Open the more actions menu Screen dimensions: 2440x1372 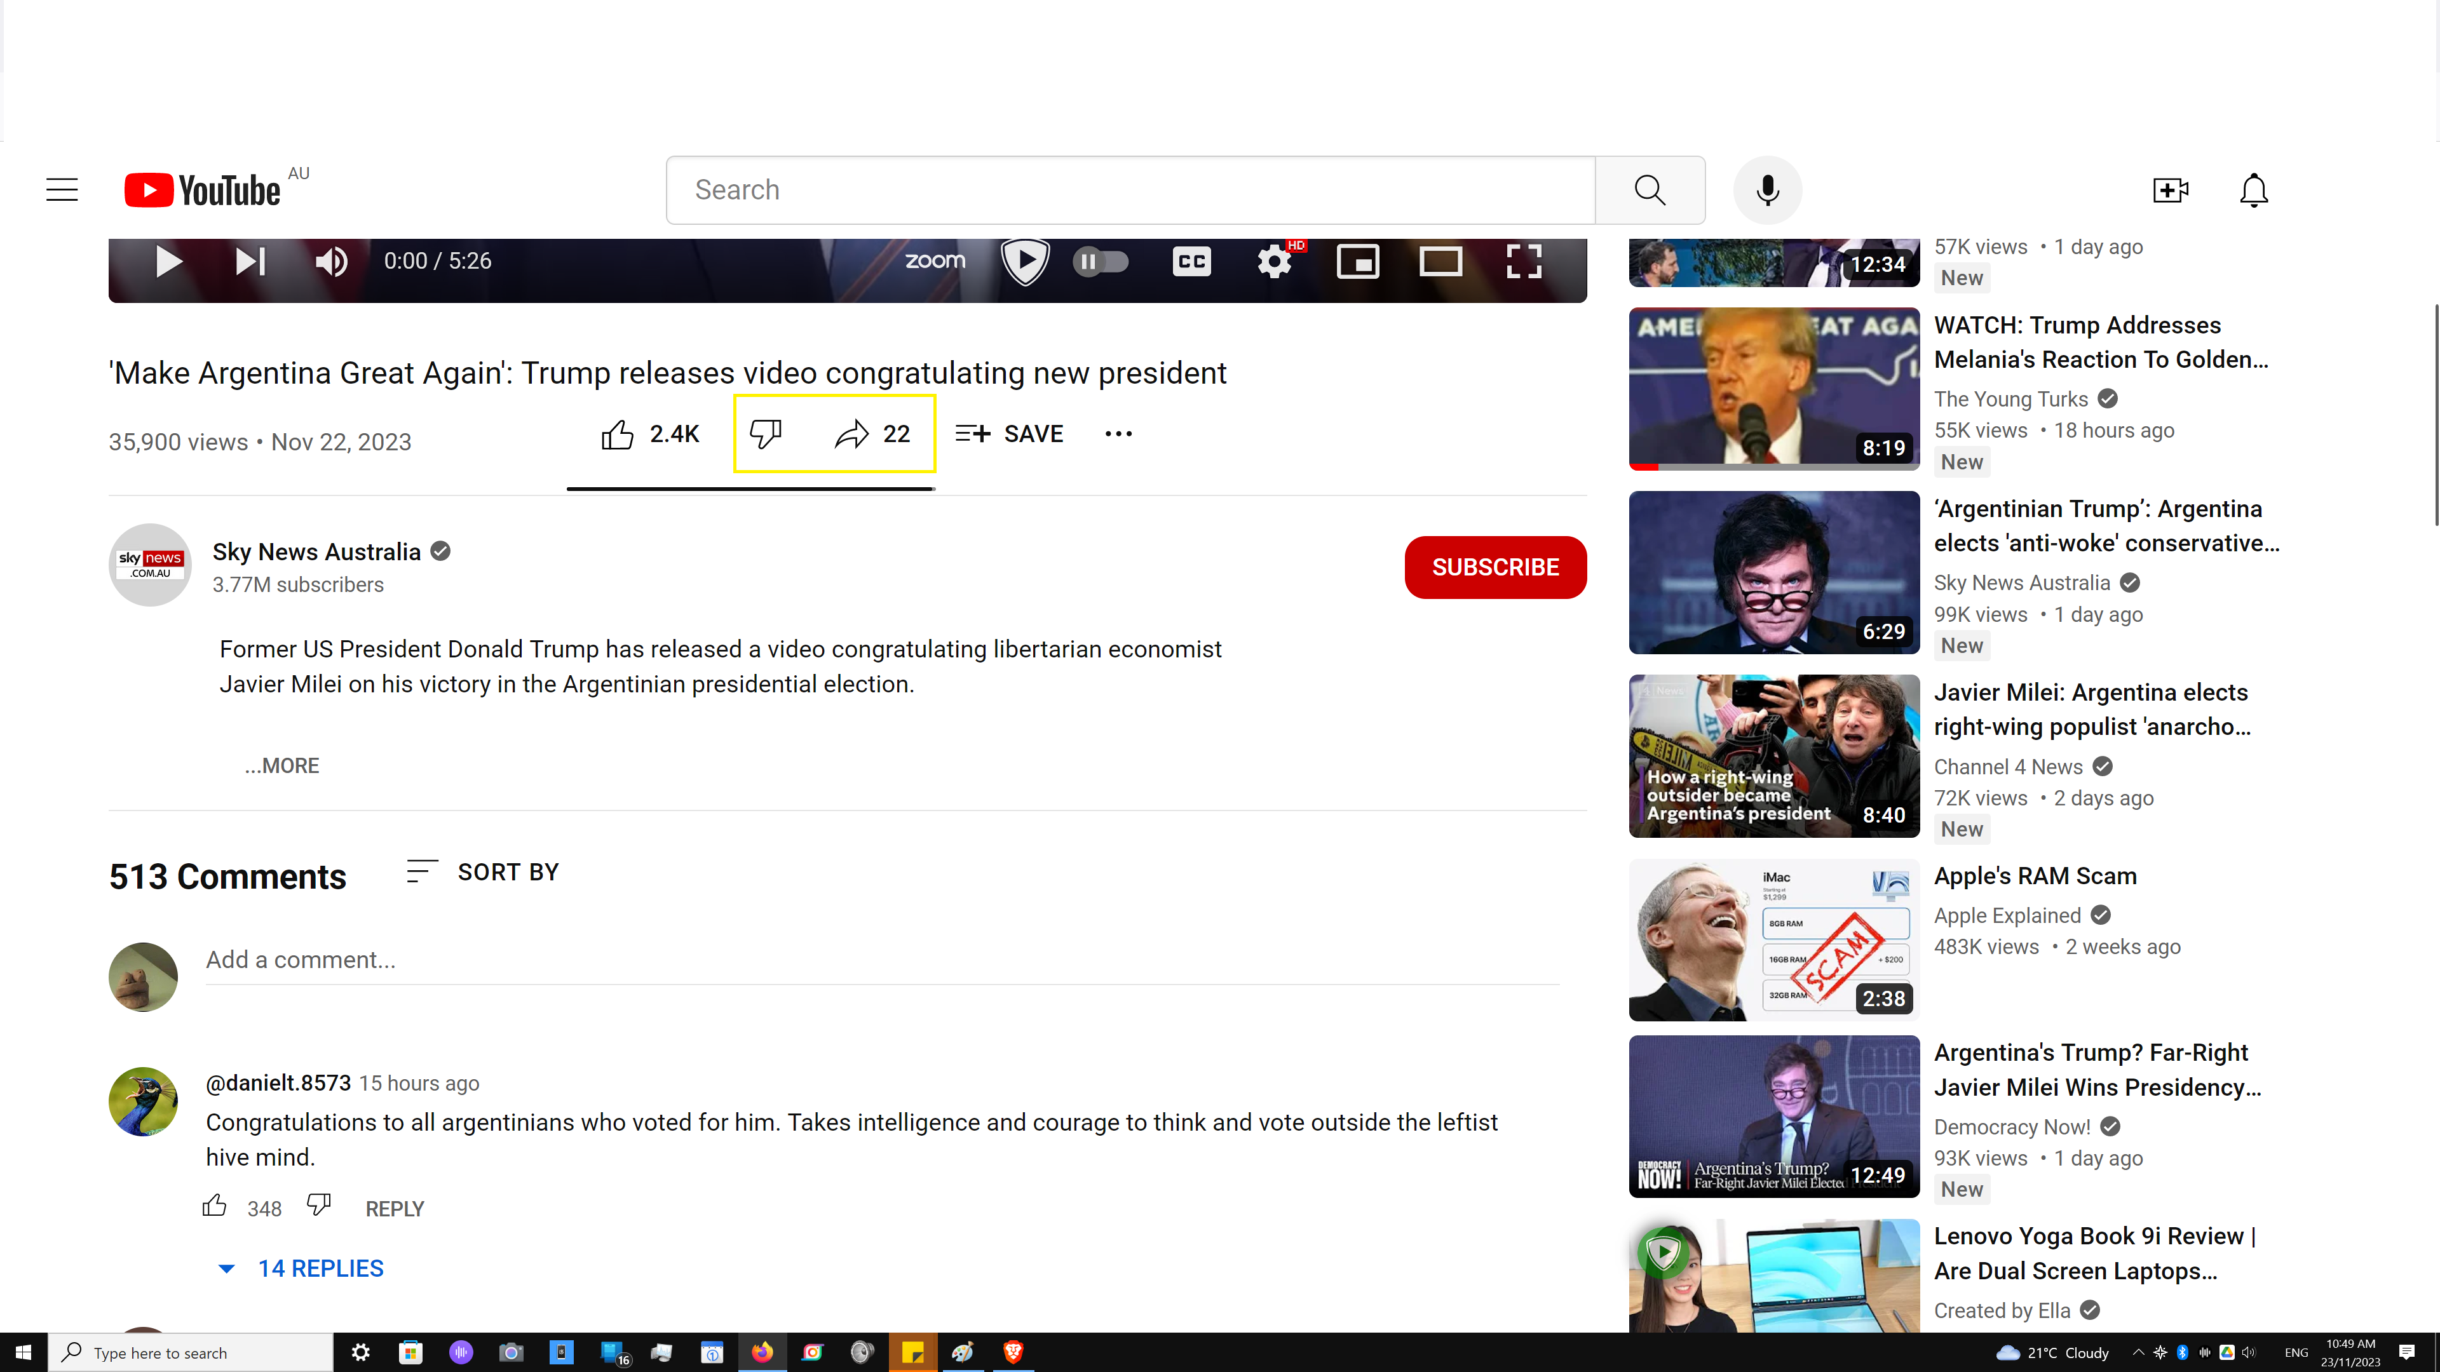point(1118,433)
